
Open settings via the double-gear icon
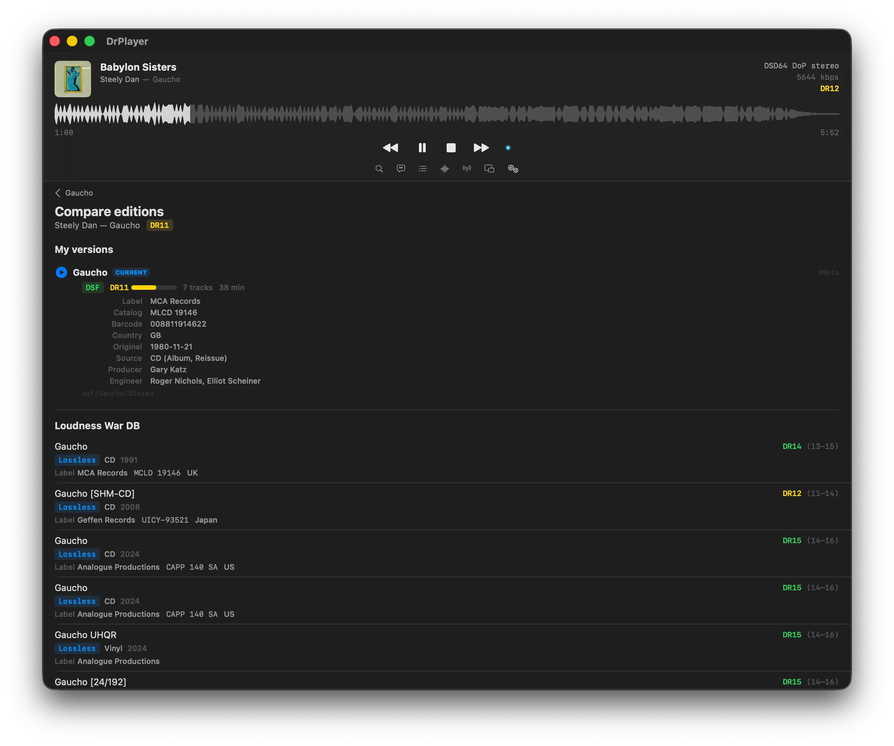[513, 169]
